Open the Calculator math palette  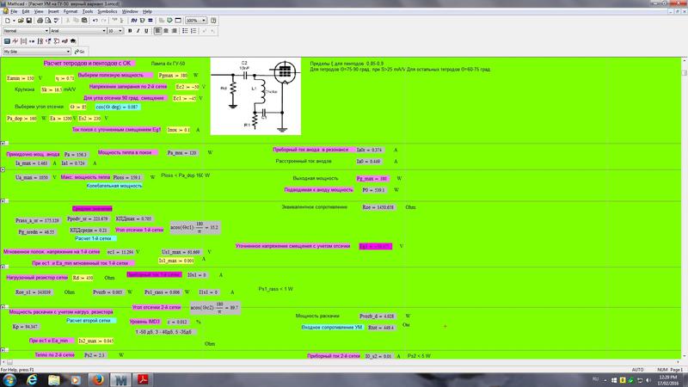tap(7, 40)
